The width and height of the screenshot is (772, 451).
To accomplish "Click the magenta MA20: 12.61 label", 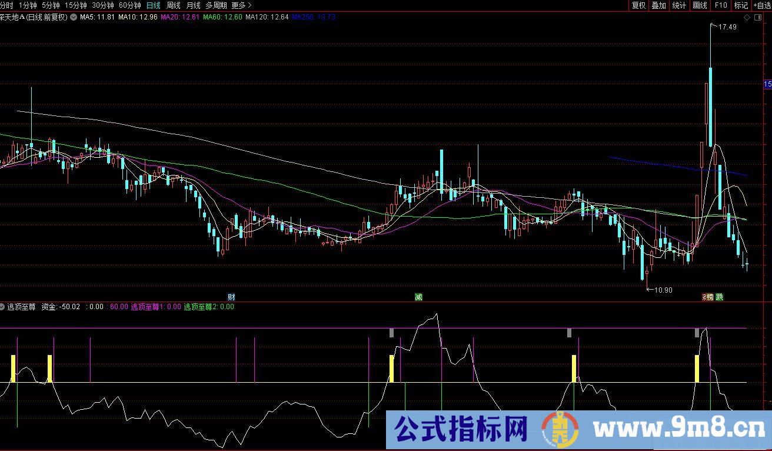I will [x=180, y=17].
